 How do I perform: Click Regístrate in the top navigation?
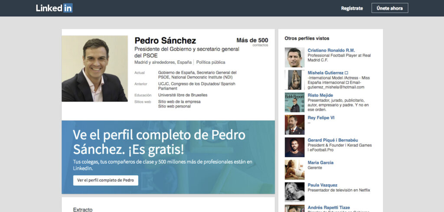(352, 8)
